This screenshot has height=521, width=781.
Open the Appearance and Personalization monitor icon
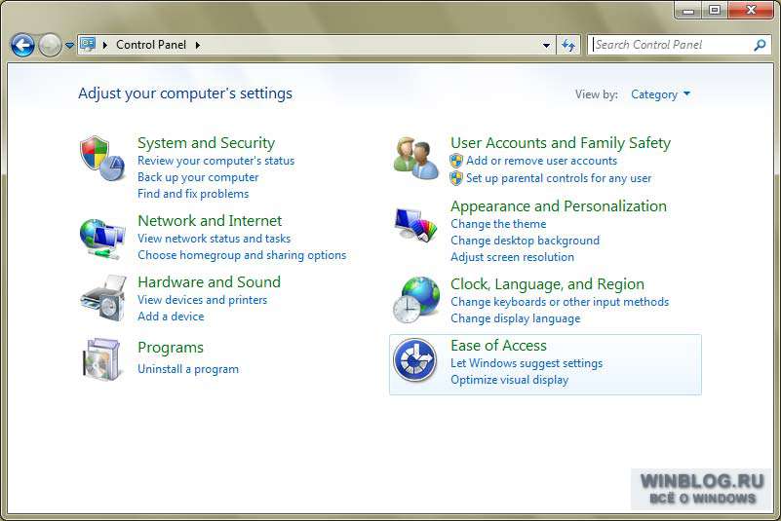tap(415, 224)
